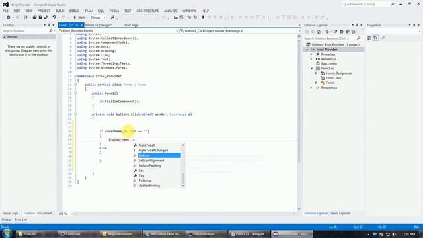Screen dimensions: 423x238
Task: Select Form1.resx in Solution Explorer
Action: (x=333, y=78)
